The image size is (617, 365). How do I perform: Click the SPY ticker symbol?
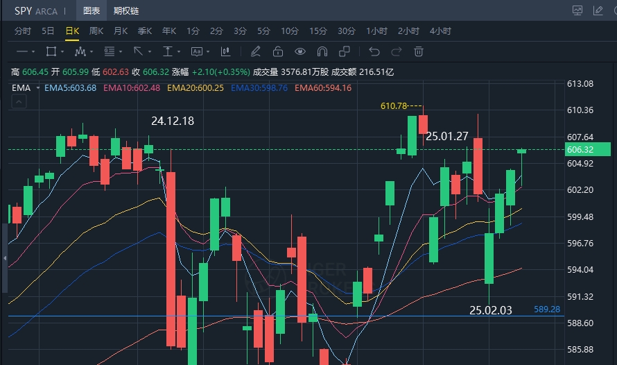(23, 10)
